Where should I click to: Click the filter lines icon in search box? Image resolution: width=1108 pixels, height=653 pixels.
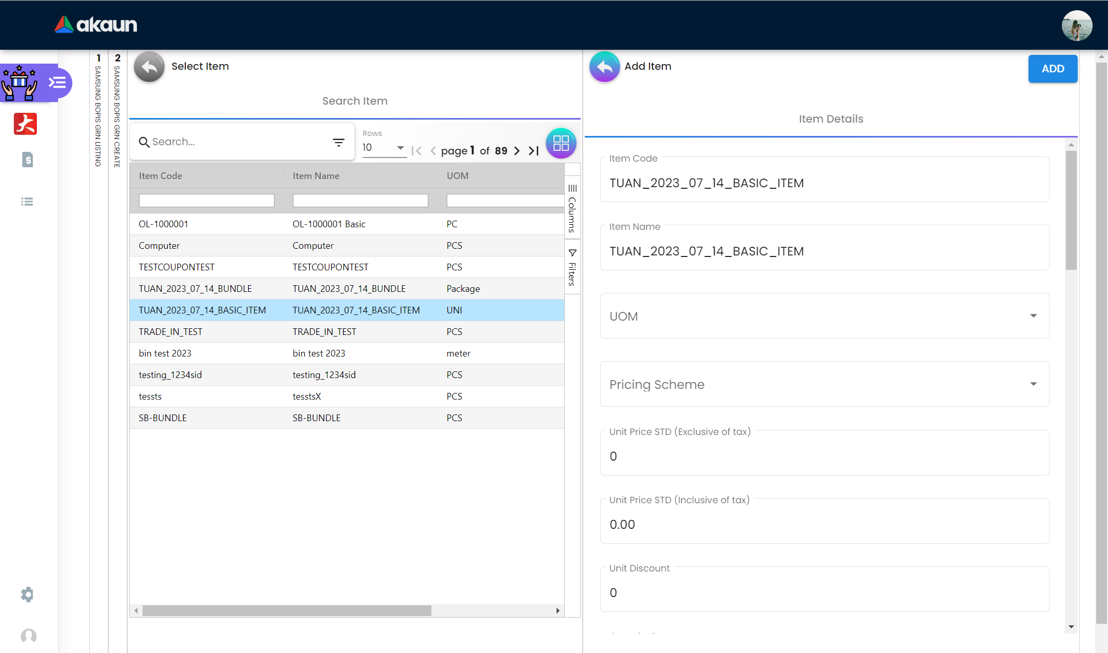[x=339, y=142]
